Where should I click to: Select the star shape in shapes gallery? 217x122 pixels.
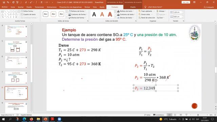16,17
